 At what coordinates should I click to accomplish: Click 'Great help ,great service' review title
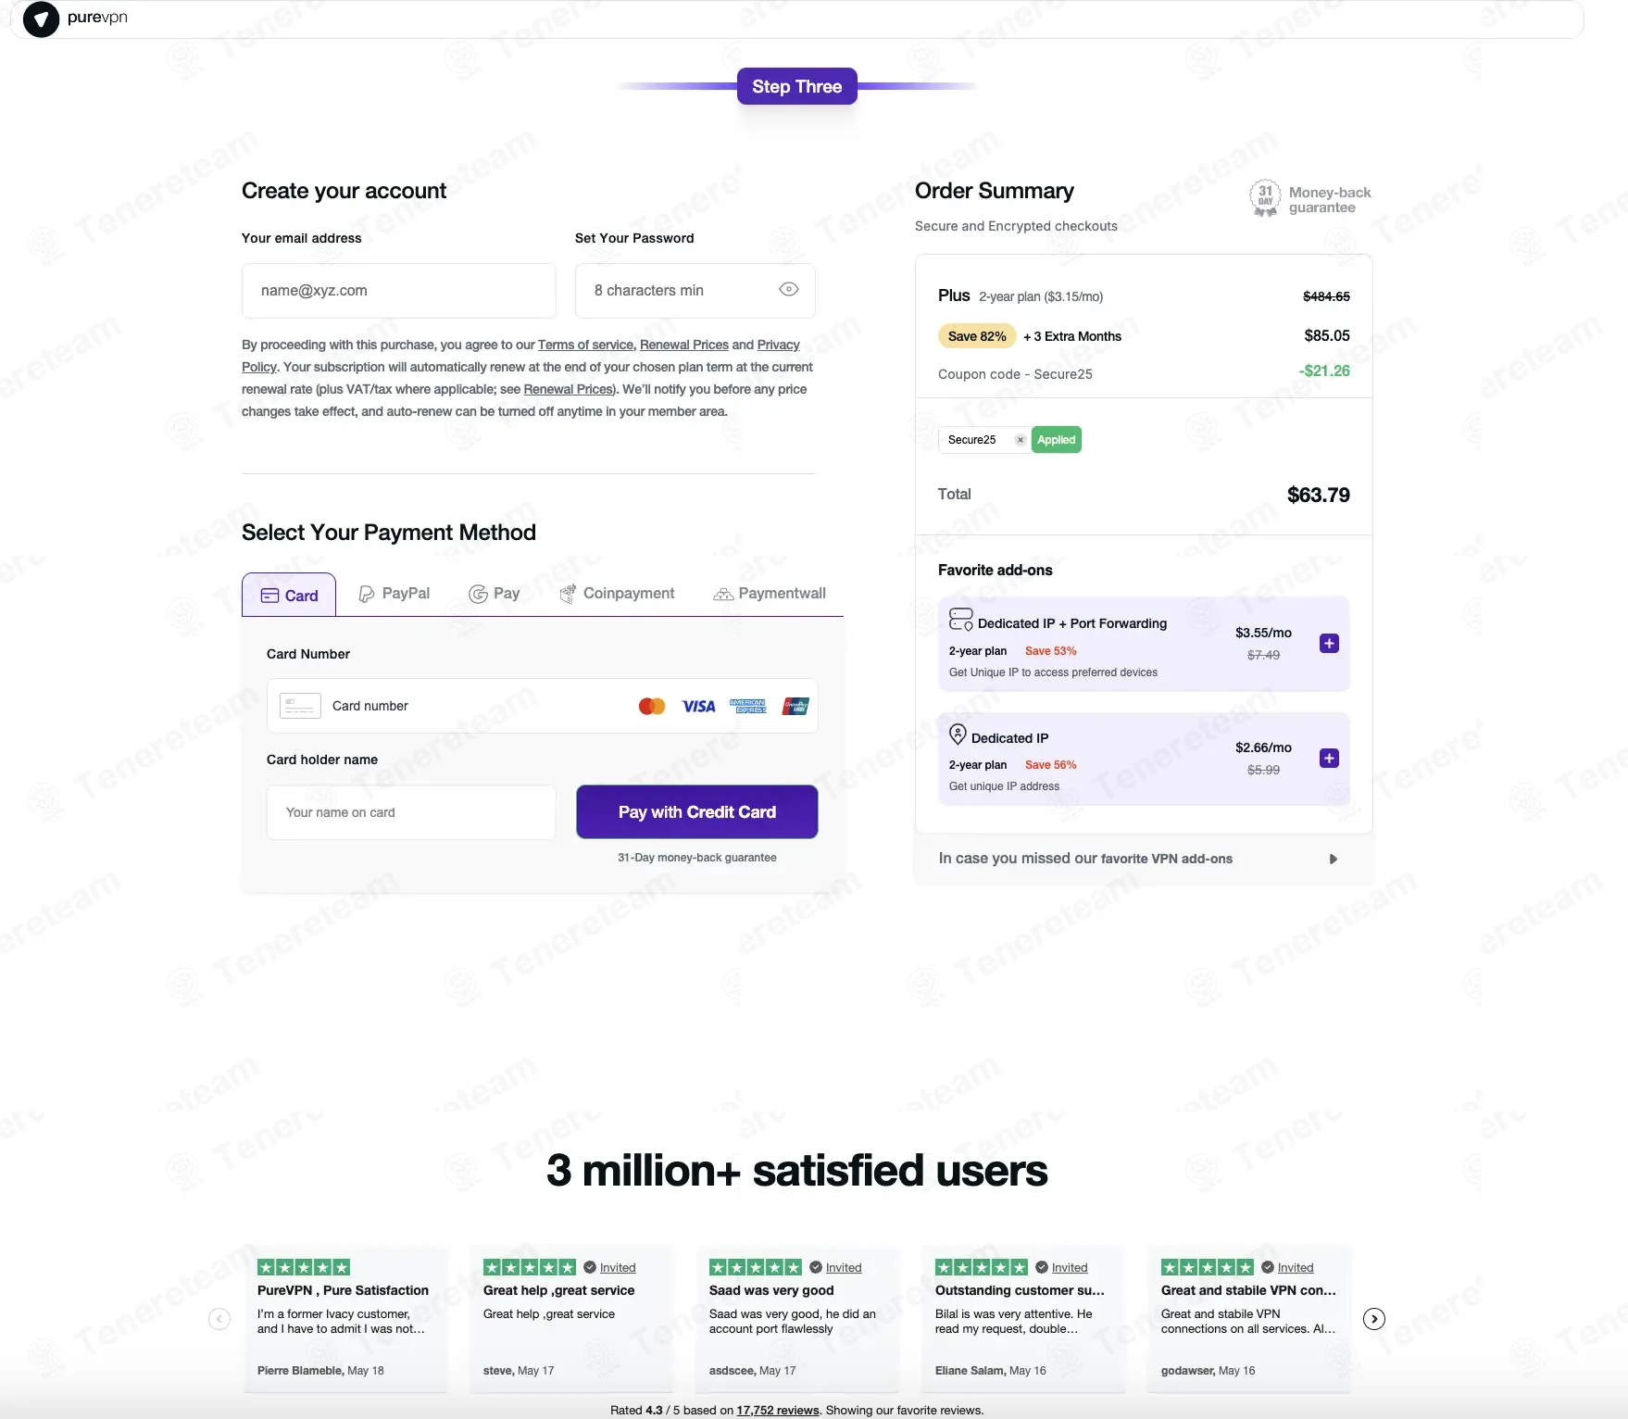pyautogui.click(x=559, y=1291)
